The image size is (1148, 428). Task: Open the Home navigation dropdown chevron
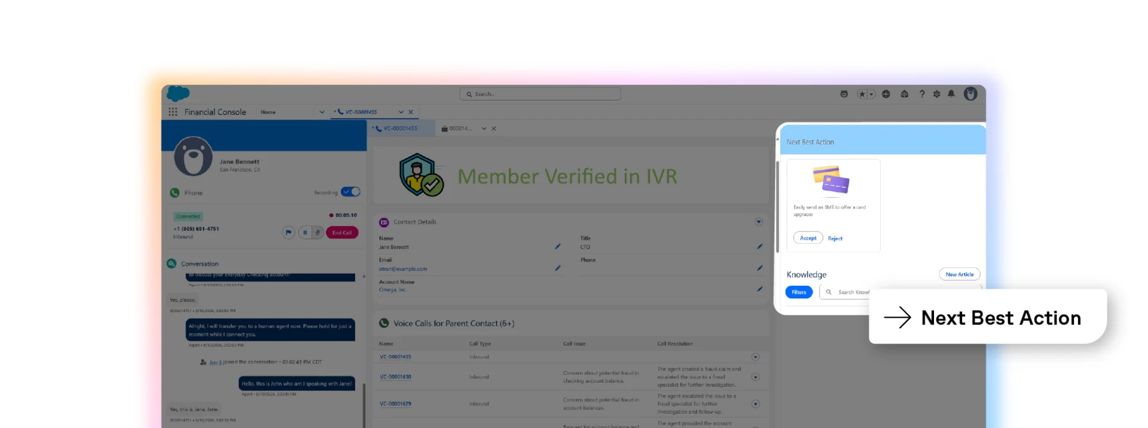point(322,112)
